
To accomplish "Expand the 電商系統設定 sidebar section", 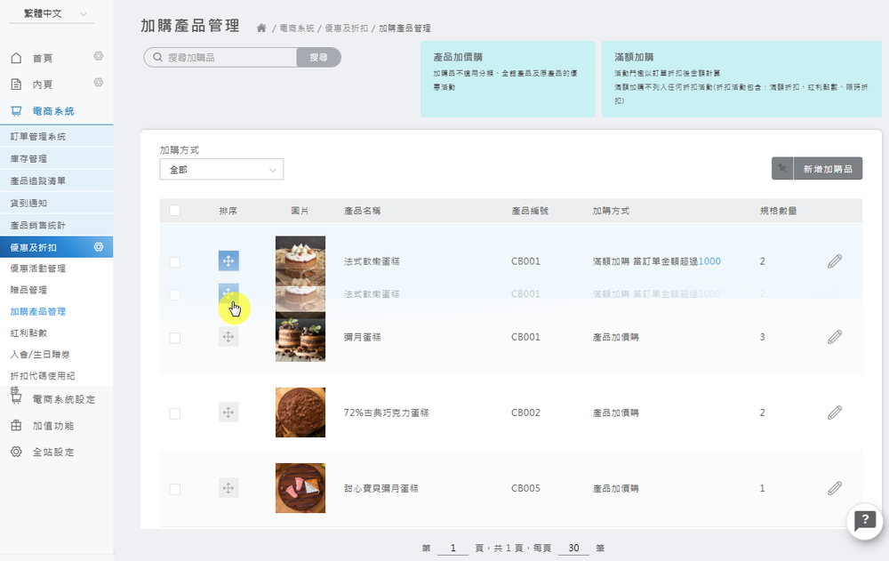I will (x=62, y=400).
